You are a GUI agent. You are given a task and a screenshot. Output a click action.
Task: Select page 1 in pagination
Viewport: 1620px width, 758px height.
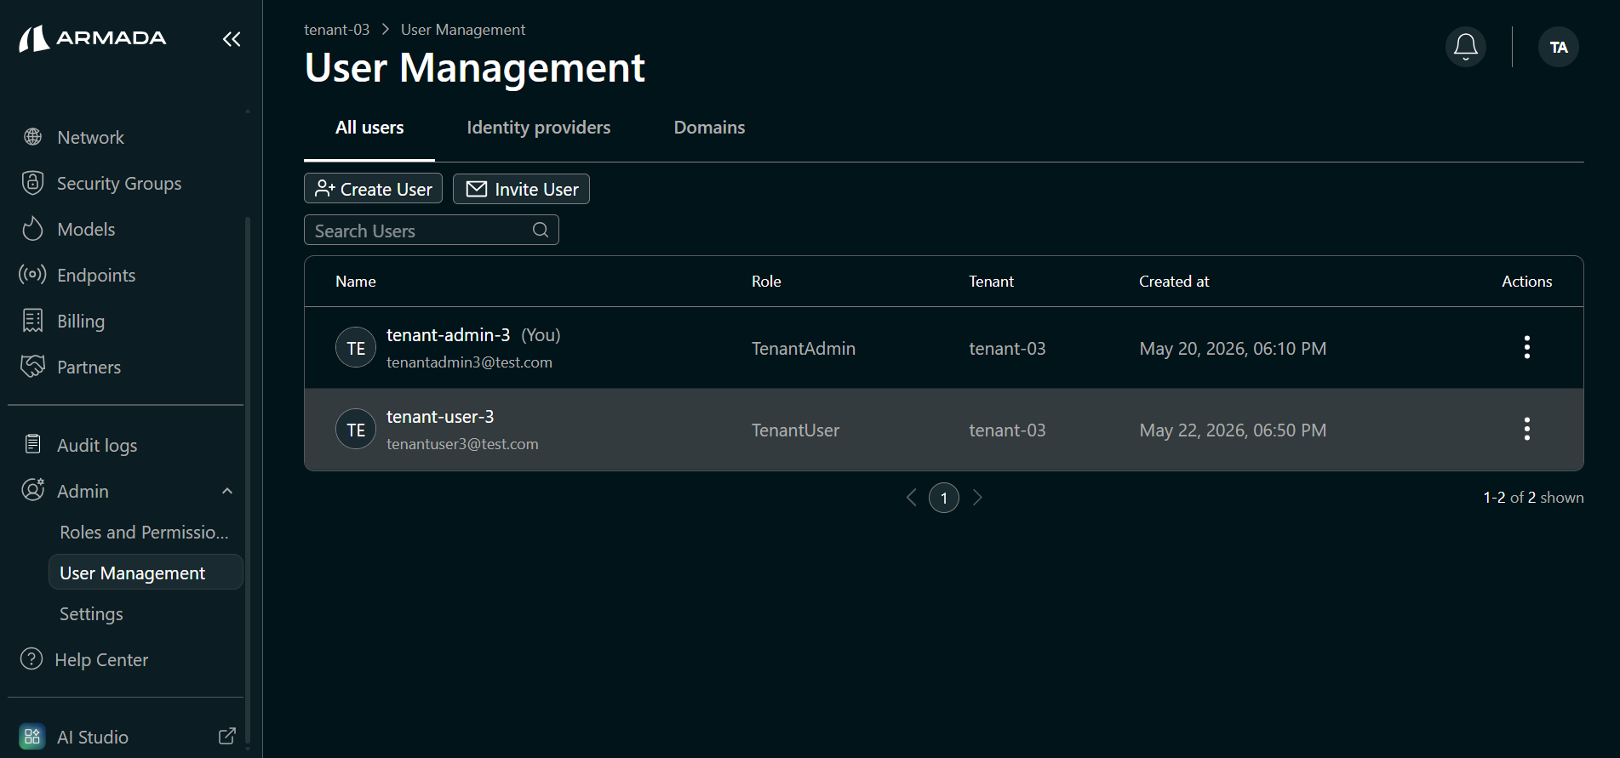[944, 498]
